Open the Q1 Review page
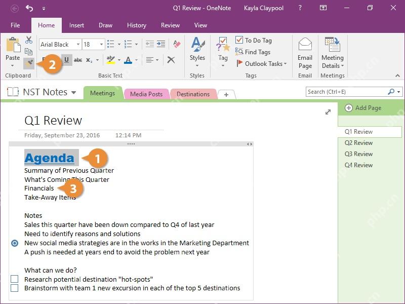Image resolution: width=405 pixels, height=304 pixels. 370,132
